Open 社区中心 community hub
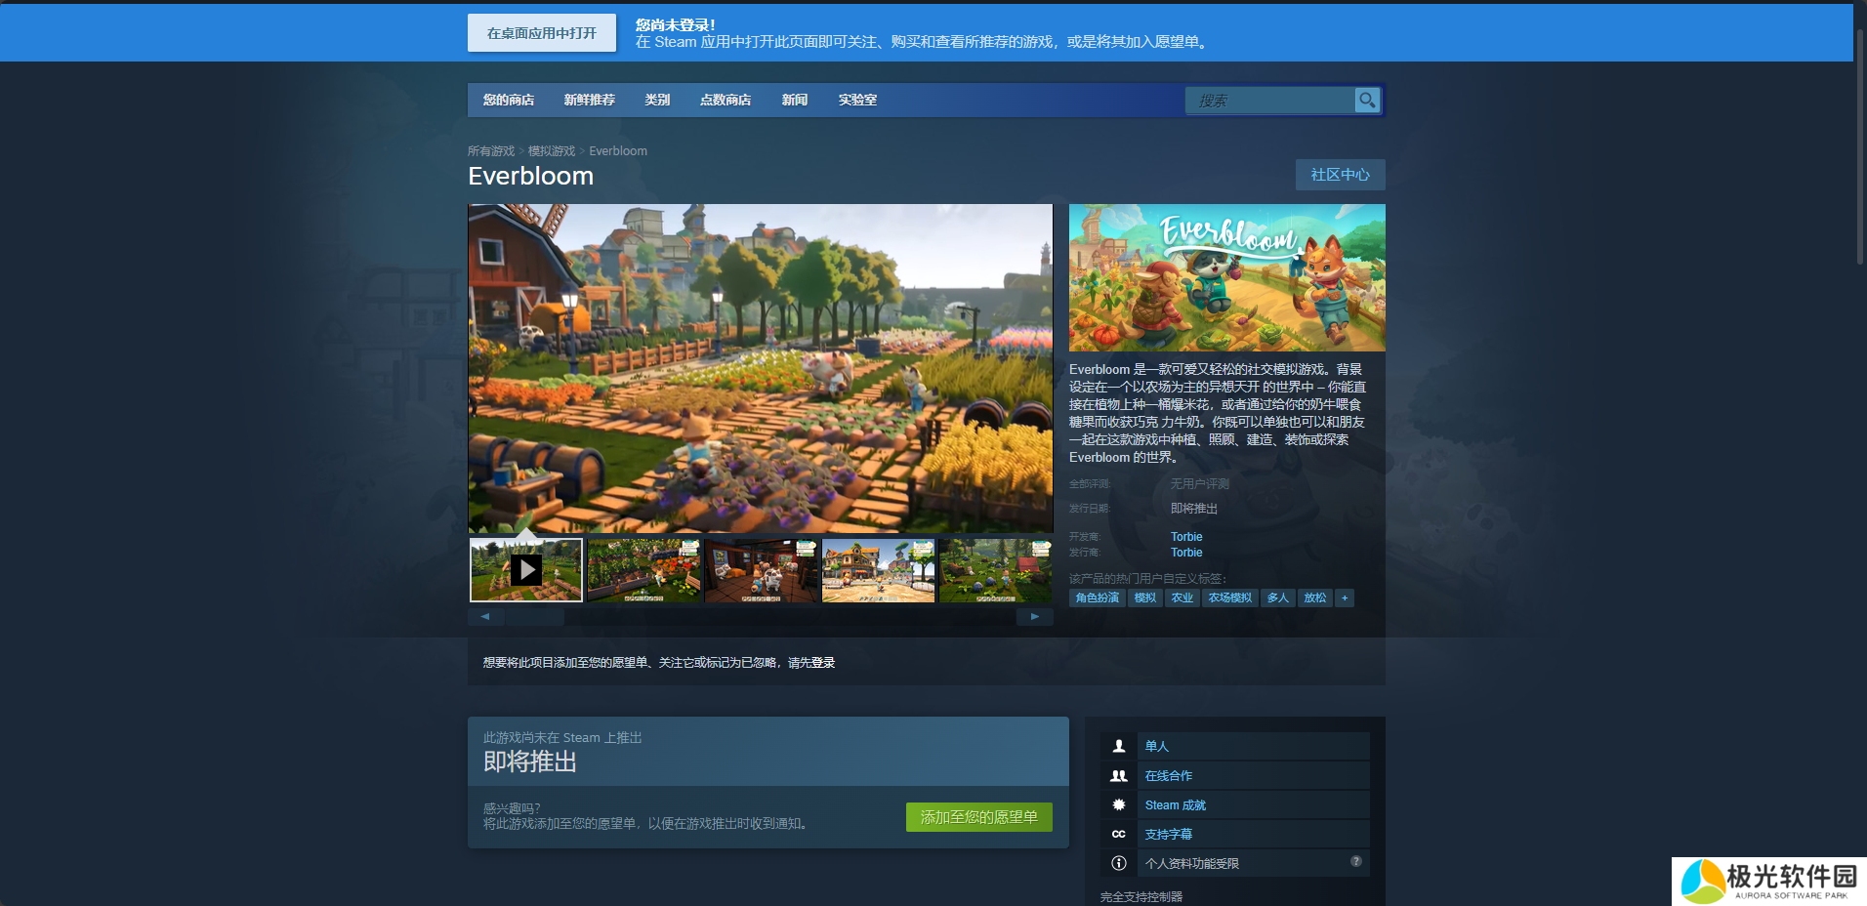The image size is (1867, 906). pos(1340,175)
